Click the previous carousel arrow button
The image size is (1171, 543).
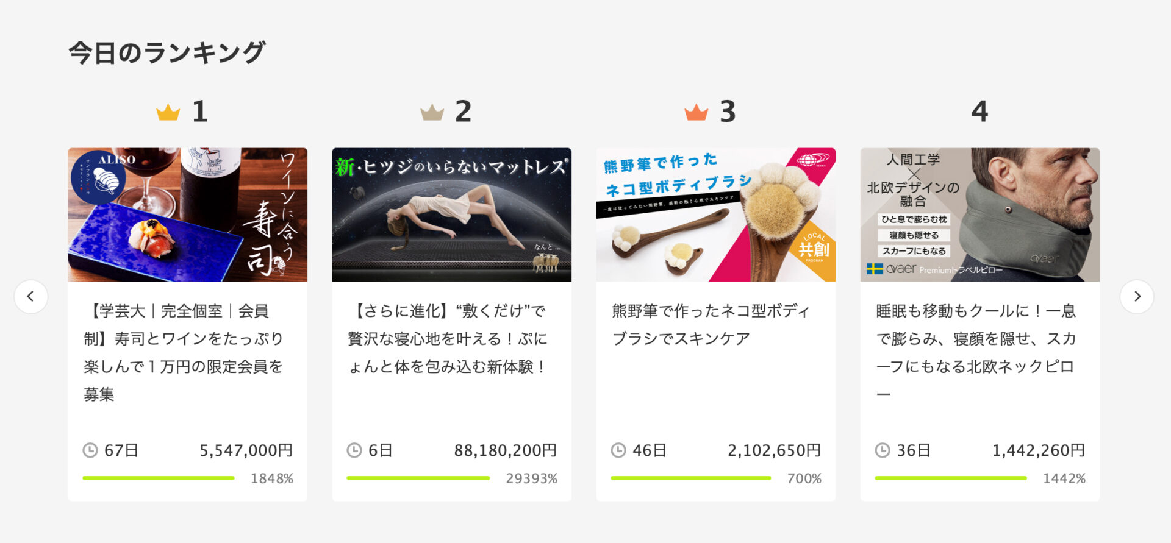tap(30, 297)
